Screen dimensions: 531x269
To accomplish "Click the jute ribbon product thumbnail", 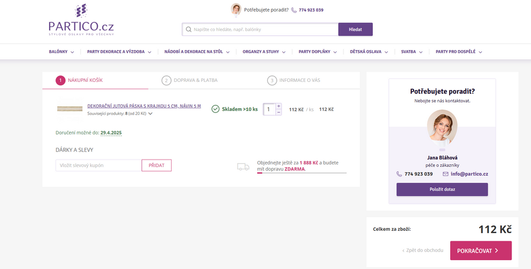I will click(x=70, y=109).
